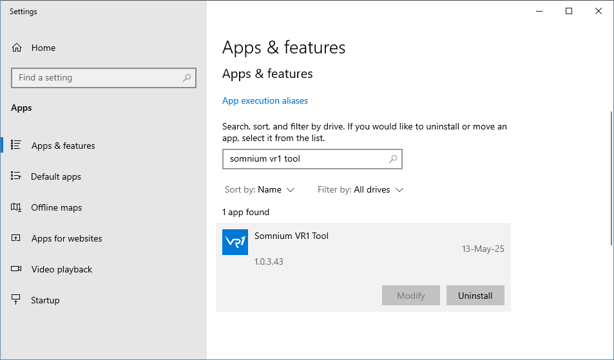Click the Modify button
This screenshot has height=360, width=614.
click(411, 296)
